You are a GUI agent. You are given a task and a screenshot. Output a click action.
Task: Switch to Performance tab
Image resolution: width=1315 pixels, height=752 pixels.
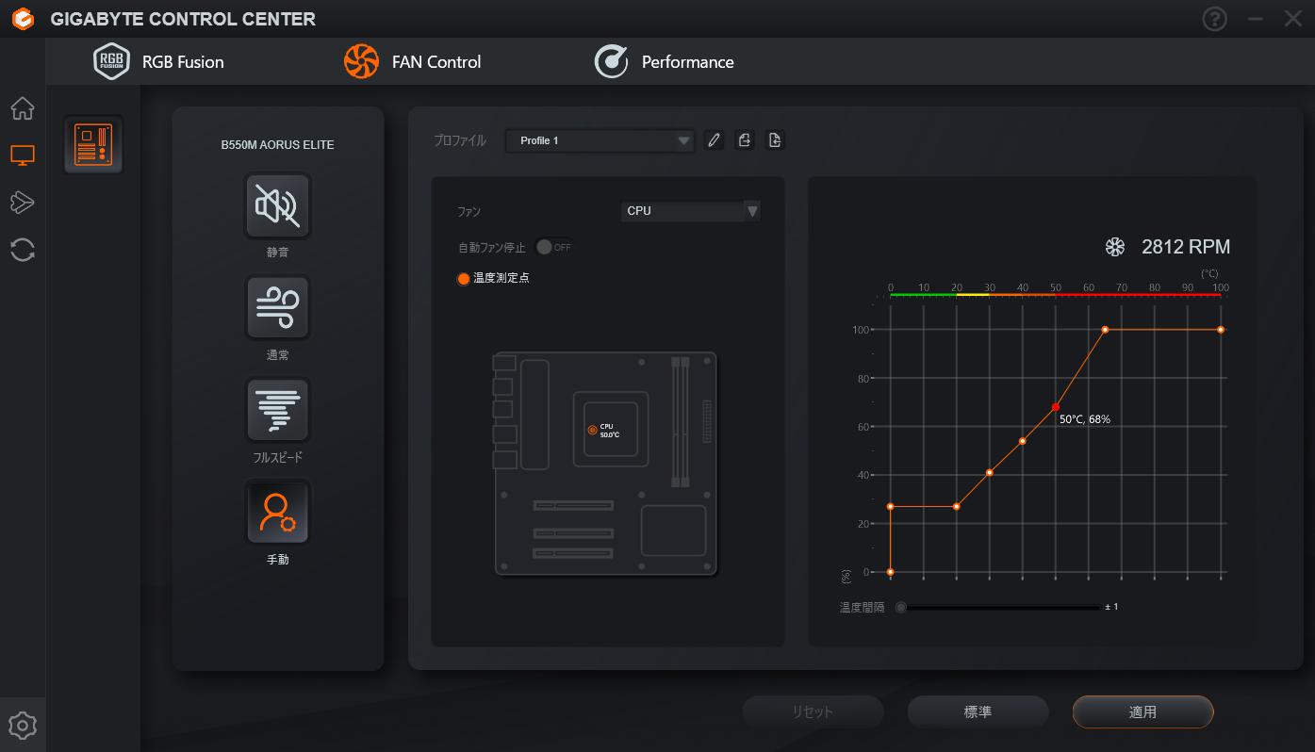664,61
